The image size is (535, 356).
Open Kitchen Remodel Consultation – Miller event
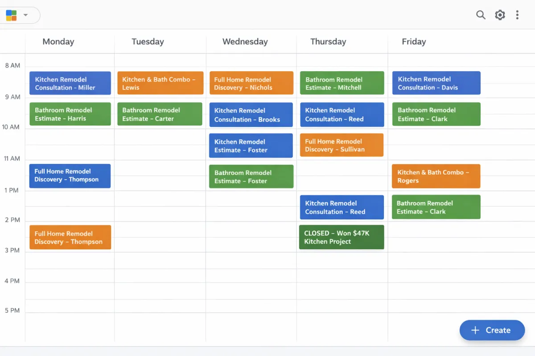70,83
